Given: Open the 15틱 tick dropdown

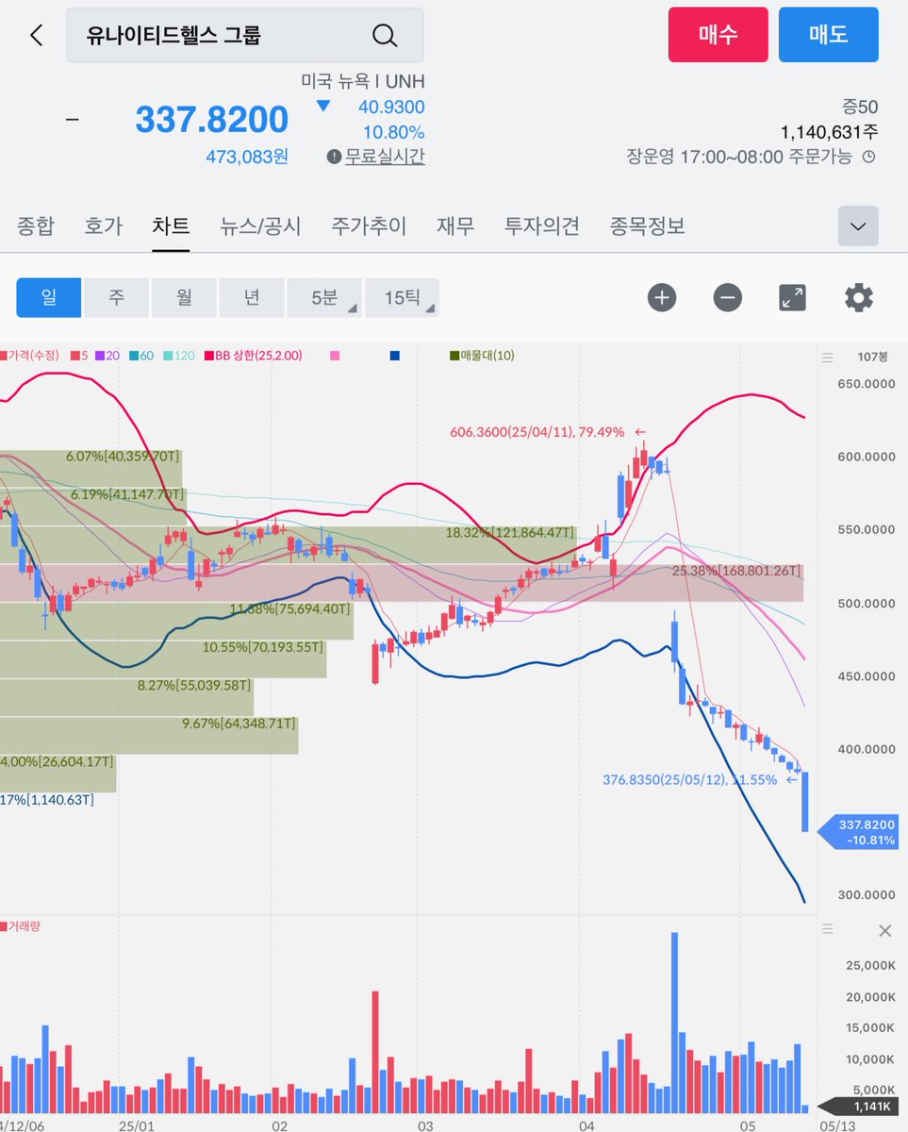Looking at the screenshot, I should [402, 298].
